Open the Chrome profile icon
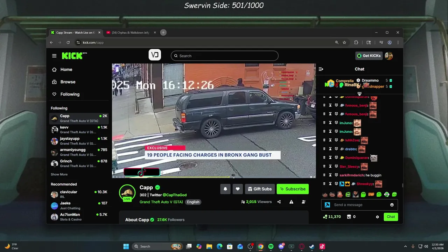448x252 pixels. [390, 42]
